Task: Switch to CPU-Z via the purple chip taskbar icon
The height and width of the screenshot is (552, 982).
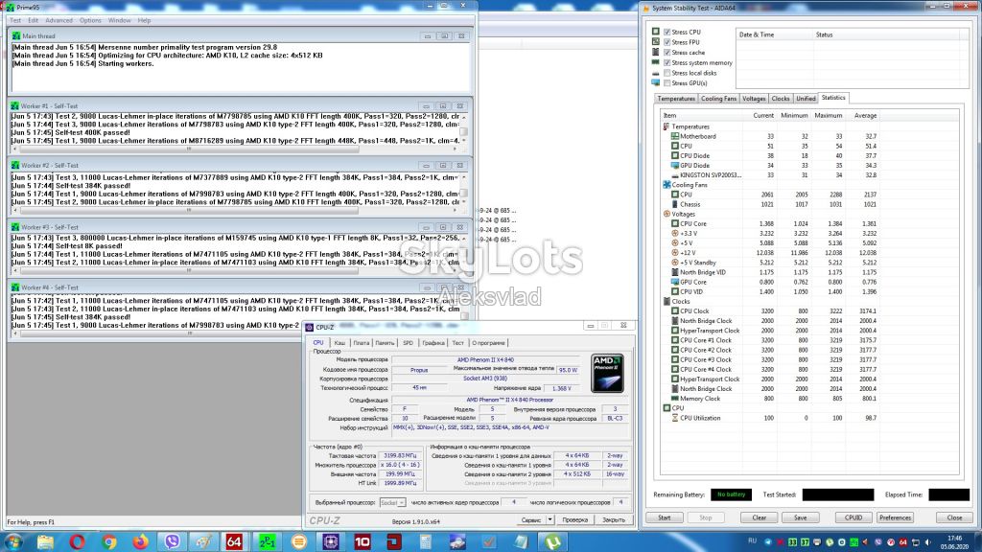Action: coord(331,541)
